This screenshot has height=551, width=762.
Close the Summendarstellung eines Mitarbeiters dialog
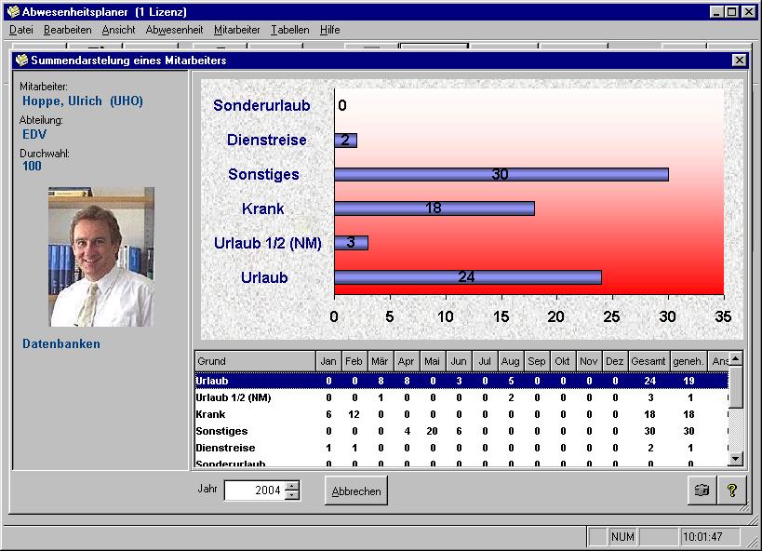click(739, 60)
